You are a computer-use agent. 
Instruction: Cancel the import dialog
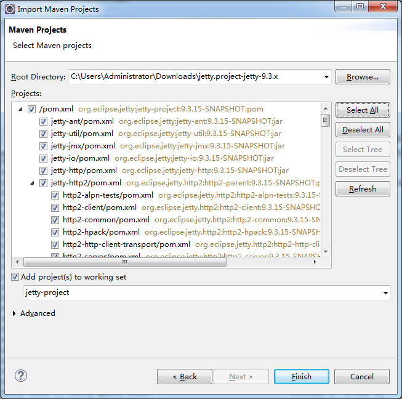[x=362, y=376]
